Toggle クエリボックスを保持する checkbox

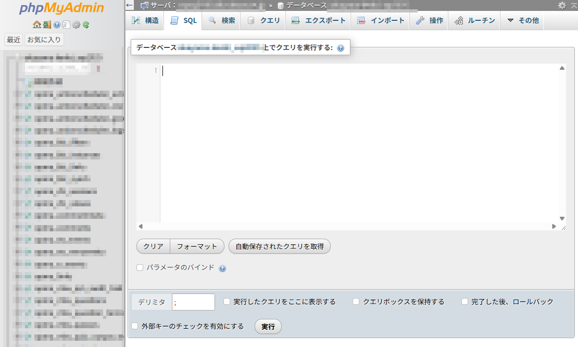(x=356, y=302)
